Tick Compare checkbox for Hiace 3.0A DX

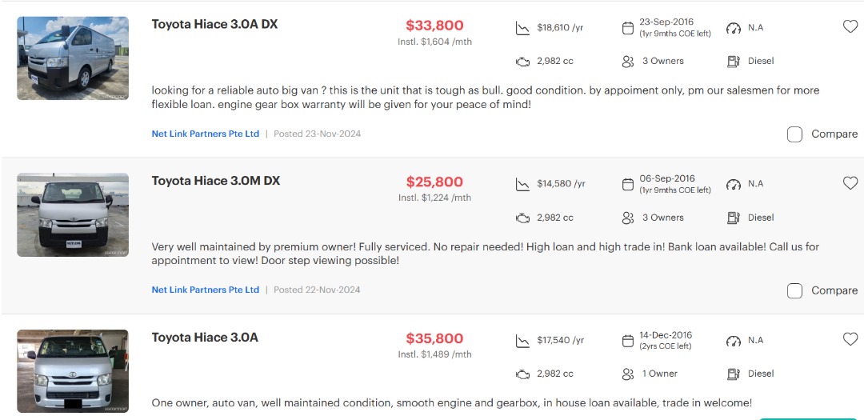(794, 134)
